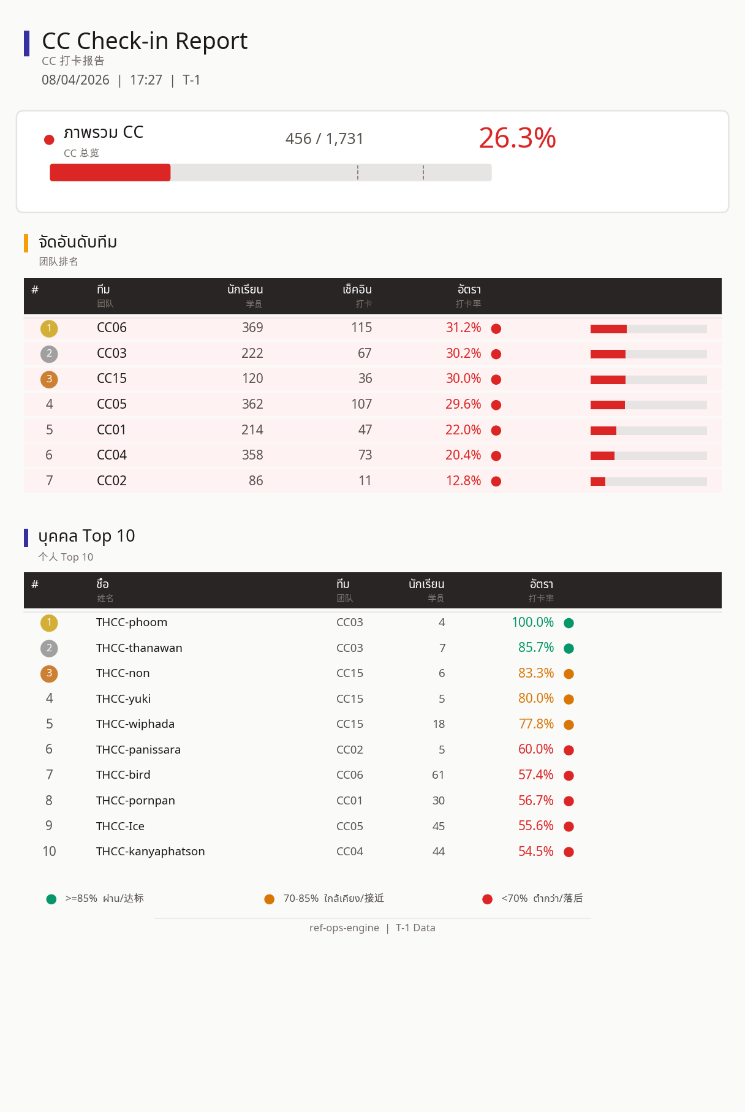Click the orange status dot beside 83.3%
745x1112 pixels.
569,674
